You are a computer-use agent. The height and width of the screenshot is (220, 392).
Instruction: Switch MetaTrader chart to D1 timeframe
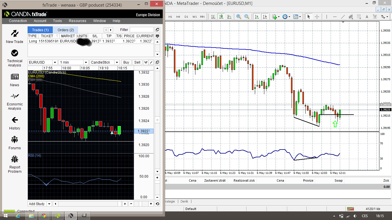pyautogui.click(x=186, y=17)
